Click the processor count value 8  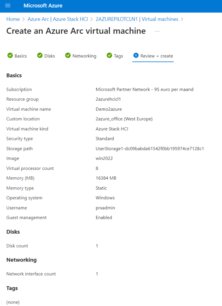click(97, 168)
